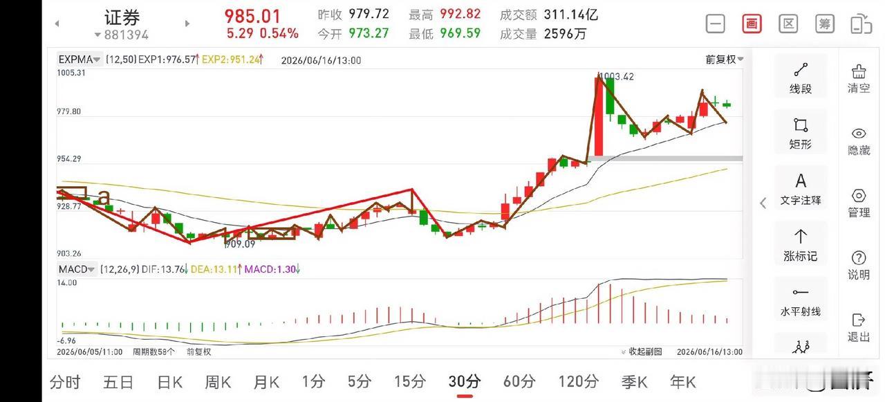Open the 说明 help icon
The width and height of the screenshot is (885, 402).
click(x=859, y=266)
